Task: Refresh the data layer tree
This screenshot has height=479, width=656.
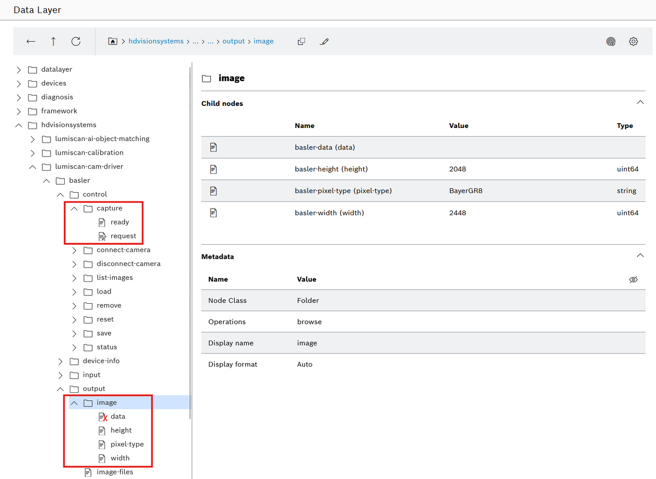Action: tap(76, 41)
